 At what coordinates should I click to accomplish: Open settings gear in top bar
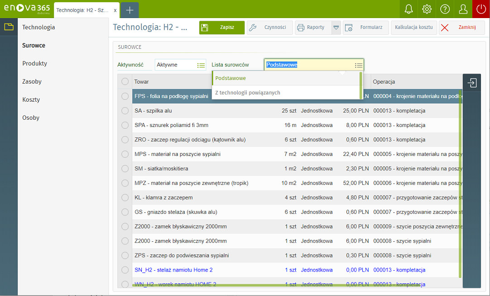pyautogui.click(x=427, y=9)
